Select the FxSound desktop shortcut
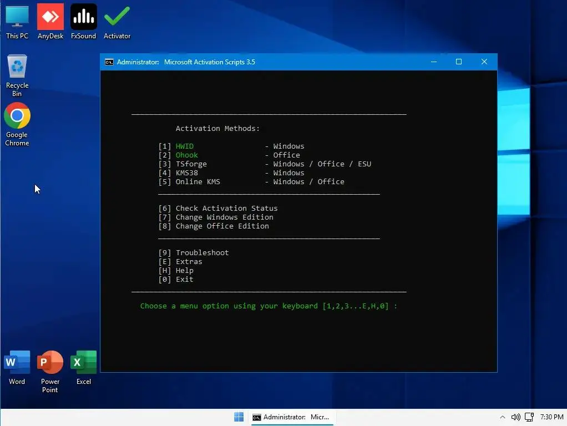This screenshot has width=567, height=426. point(84,22)
